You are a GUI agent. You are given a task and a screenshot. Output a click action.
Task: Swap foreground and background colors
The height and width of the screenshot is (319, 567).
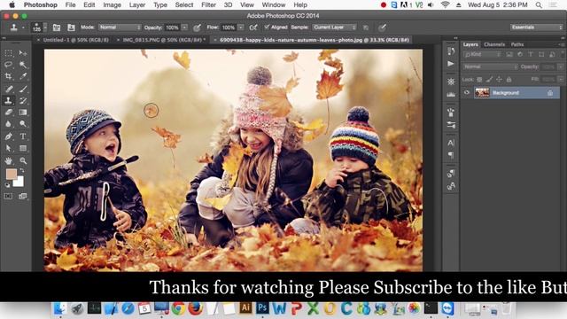coord(22,170)
